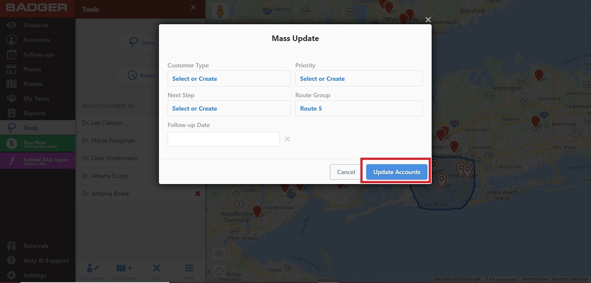This screenshot has height=283, width=591.
Task: Select Tools in the left sidebar
Action: (38, 128)
